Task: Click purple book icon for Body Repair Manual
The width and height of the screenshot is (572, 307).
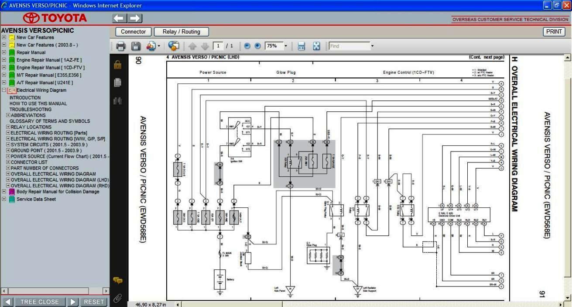Action: [12, 192]
